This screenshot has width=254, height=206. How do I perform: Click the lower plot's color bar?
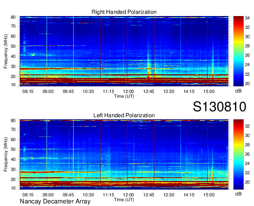[x=238, y=154]
